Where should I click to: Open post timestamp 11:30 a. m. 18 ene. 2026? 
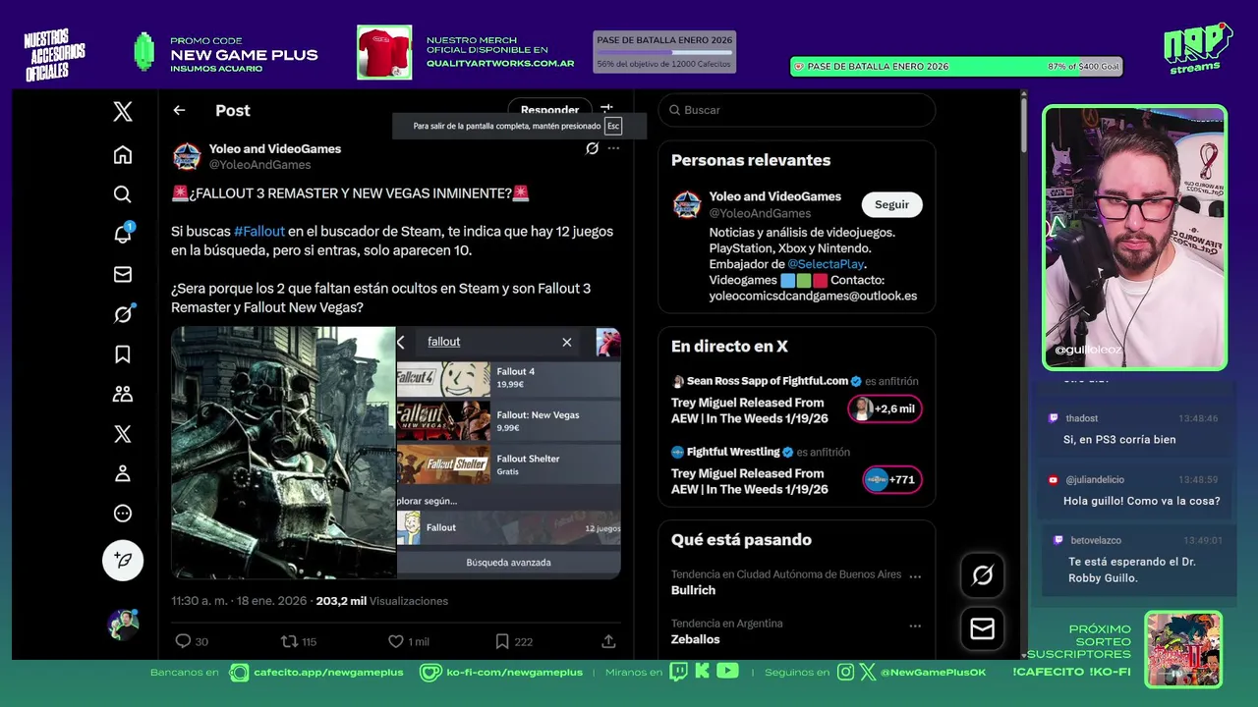tap(239, 601)
